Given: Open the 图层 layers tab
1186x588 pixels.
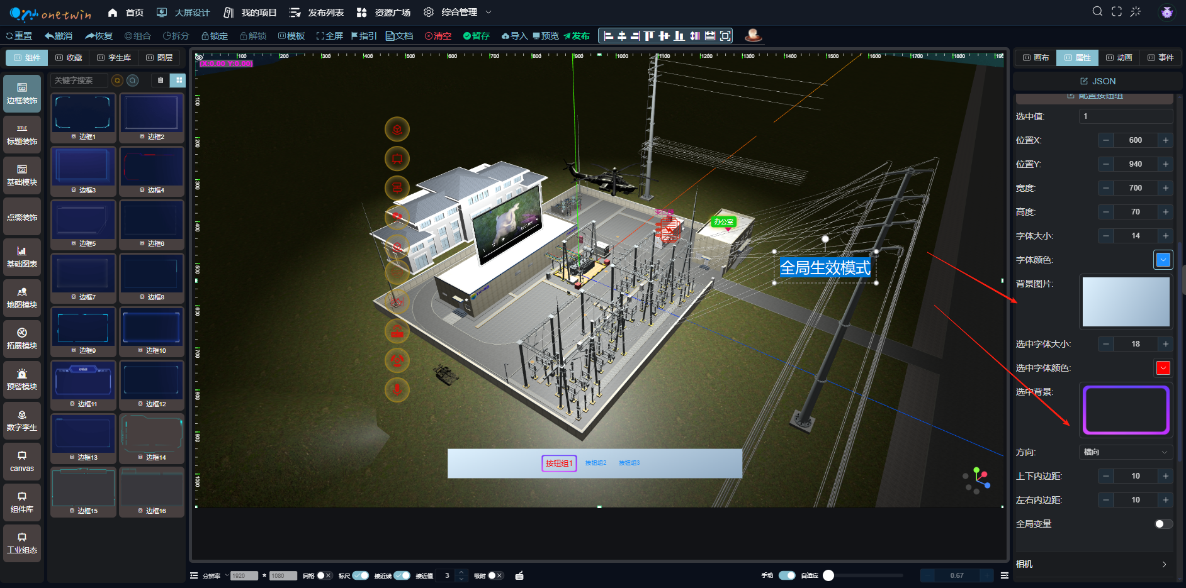Looking at the screenshot, I should (159, 57).
